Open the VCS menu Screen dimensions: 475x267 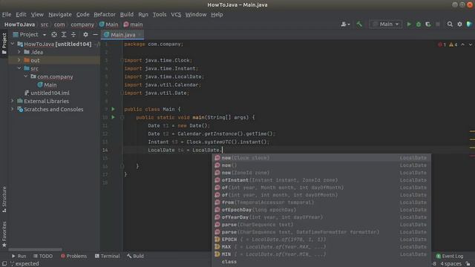[176, 15]
